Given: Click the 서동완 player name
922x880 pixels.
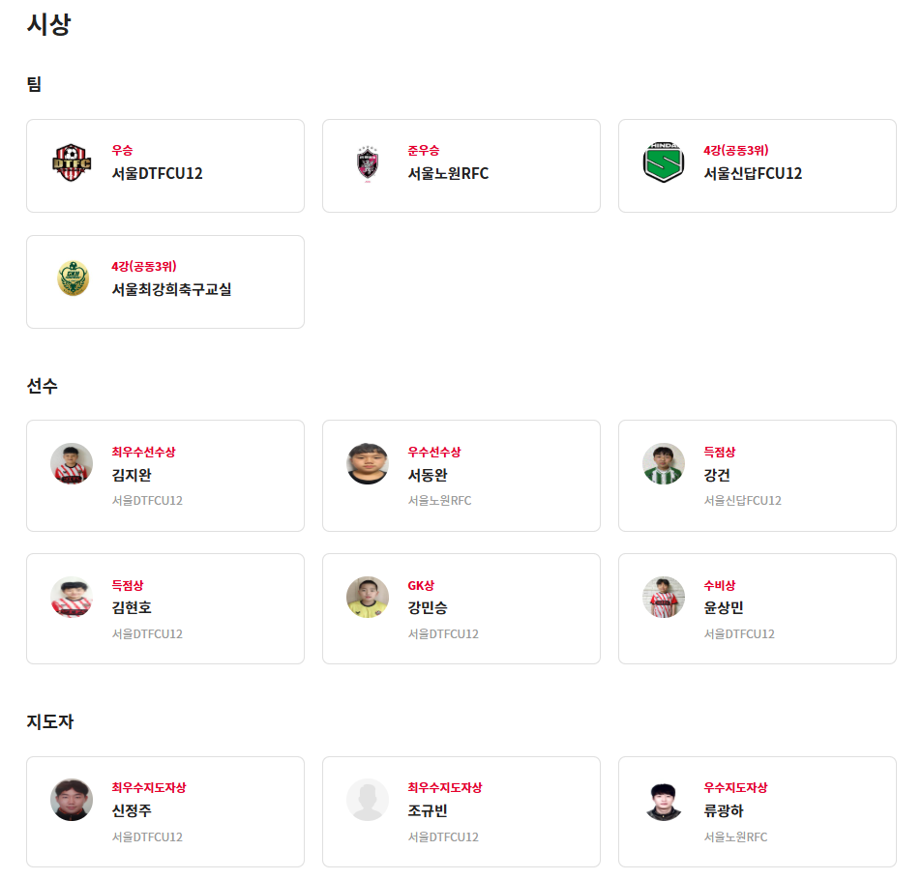Looking at the screenshot, I should (428, 475).
